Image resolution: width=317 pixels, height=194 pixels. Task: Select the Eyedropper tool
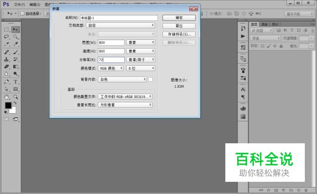[x=16, y=44]
